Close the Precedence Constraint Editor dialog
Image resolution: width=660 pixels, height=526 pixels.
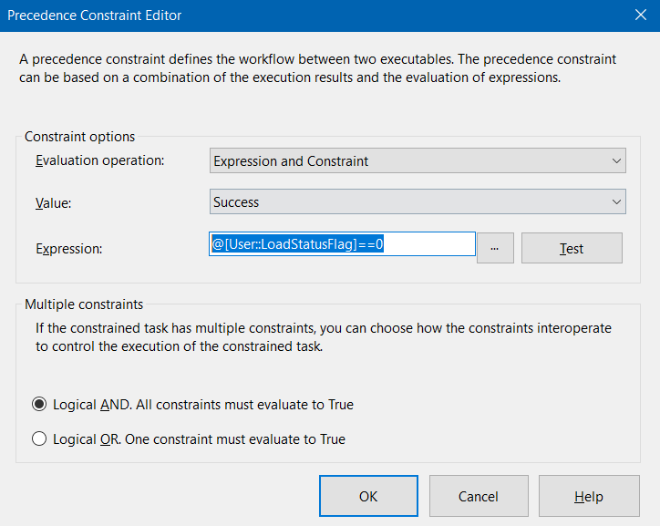(x=640, y=15)
